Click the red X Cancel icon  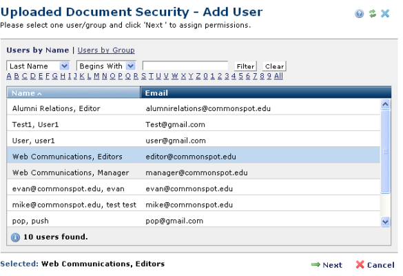coord(360,264)
